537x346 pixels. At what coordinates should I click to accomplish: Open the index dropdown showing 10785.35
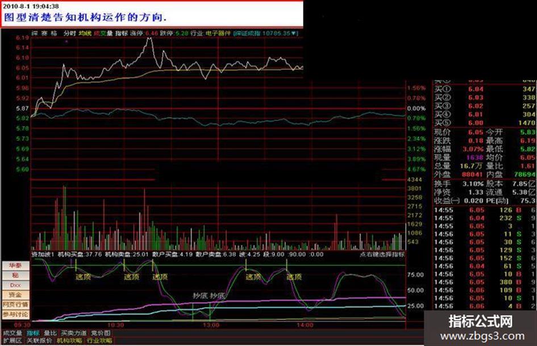click(x=266, y=33)
